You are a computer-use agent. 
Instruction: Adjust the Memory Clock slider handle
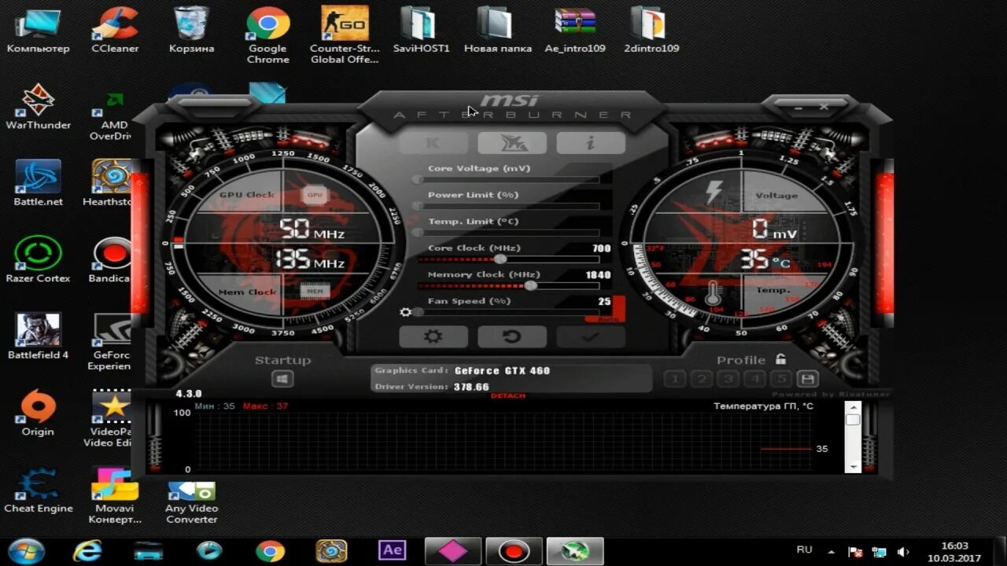pyautogui.click(x=531, y=285)
